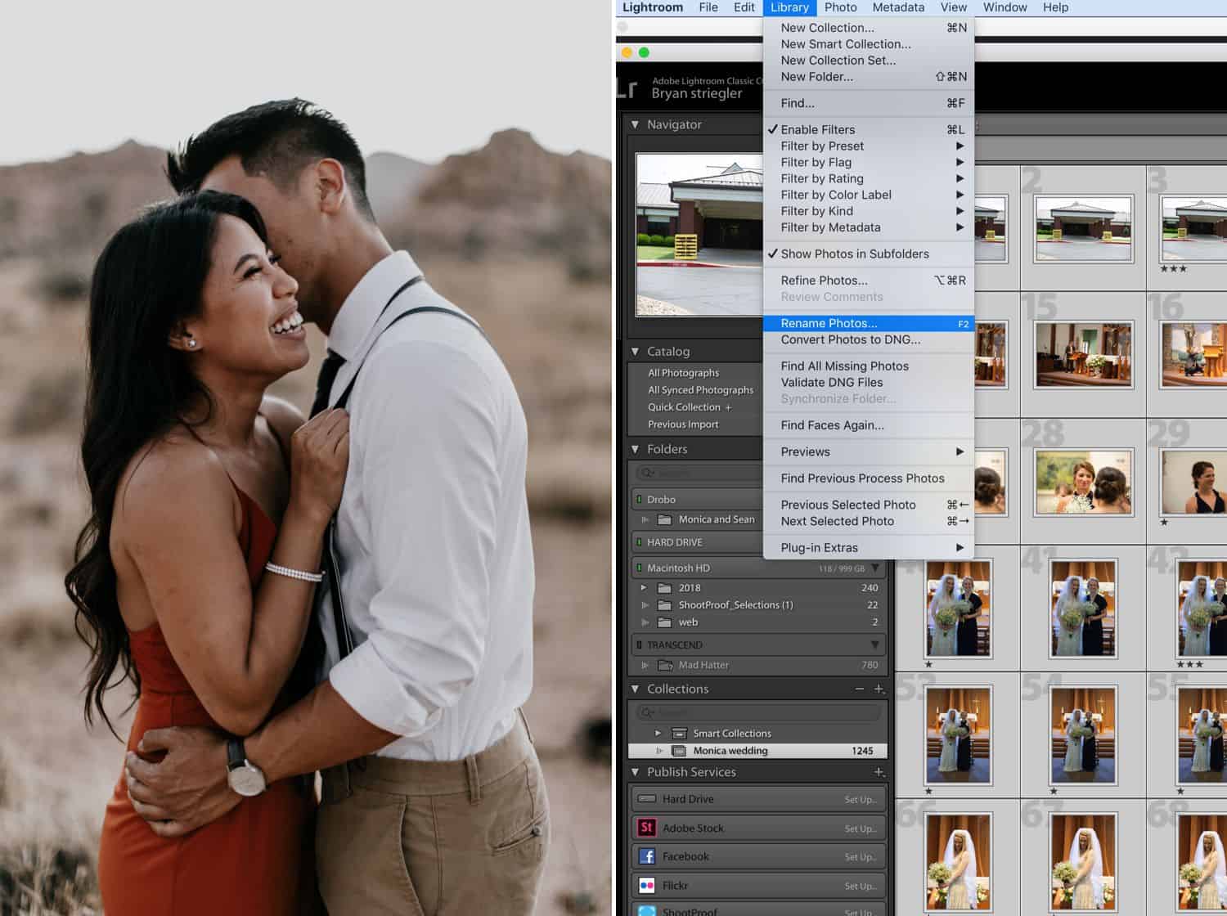Click the eject toggle on the TRANSCEND drive

(x=639, y=644)
